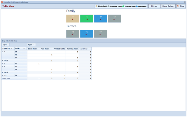Collapse the capacity 5 row group
Viewport: 187px width, 117px height.
tap(3, 64)
